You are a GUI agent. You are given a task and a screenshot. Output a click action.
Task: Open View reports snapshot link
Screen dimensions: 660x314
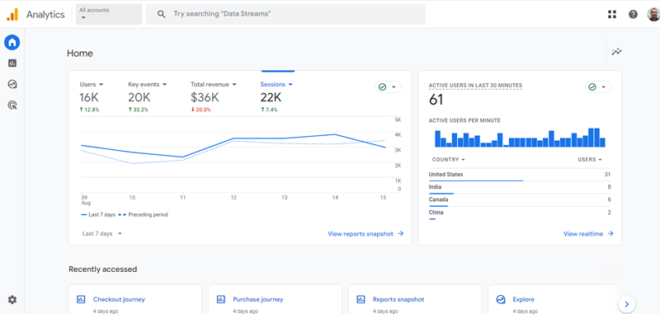[x=365, y=234]
